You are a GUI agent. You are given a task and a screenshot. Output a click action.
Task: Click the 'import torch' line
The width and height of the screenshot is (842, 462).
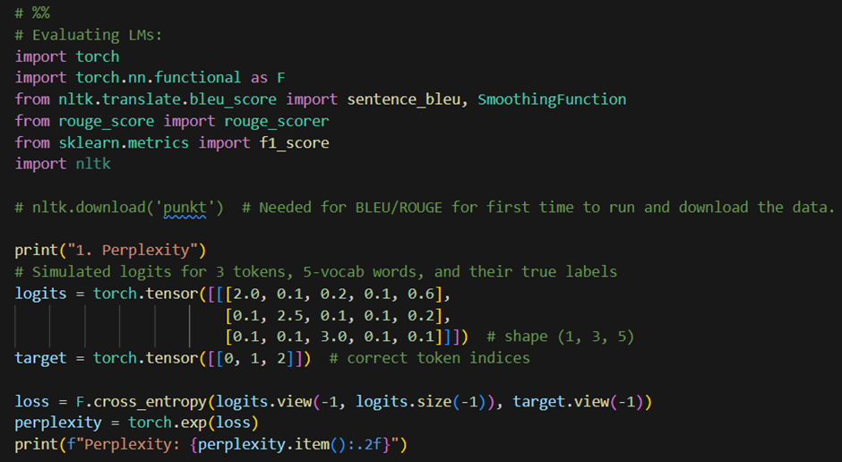[67, 56]
